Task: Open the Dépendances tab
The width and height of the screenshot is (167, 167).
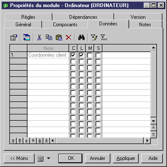Action: click(x=83, y=17)
